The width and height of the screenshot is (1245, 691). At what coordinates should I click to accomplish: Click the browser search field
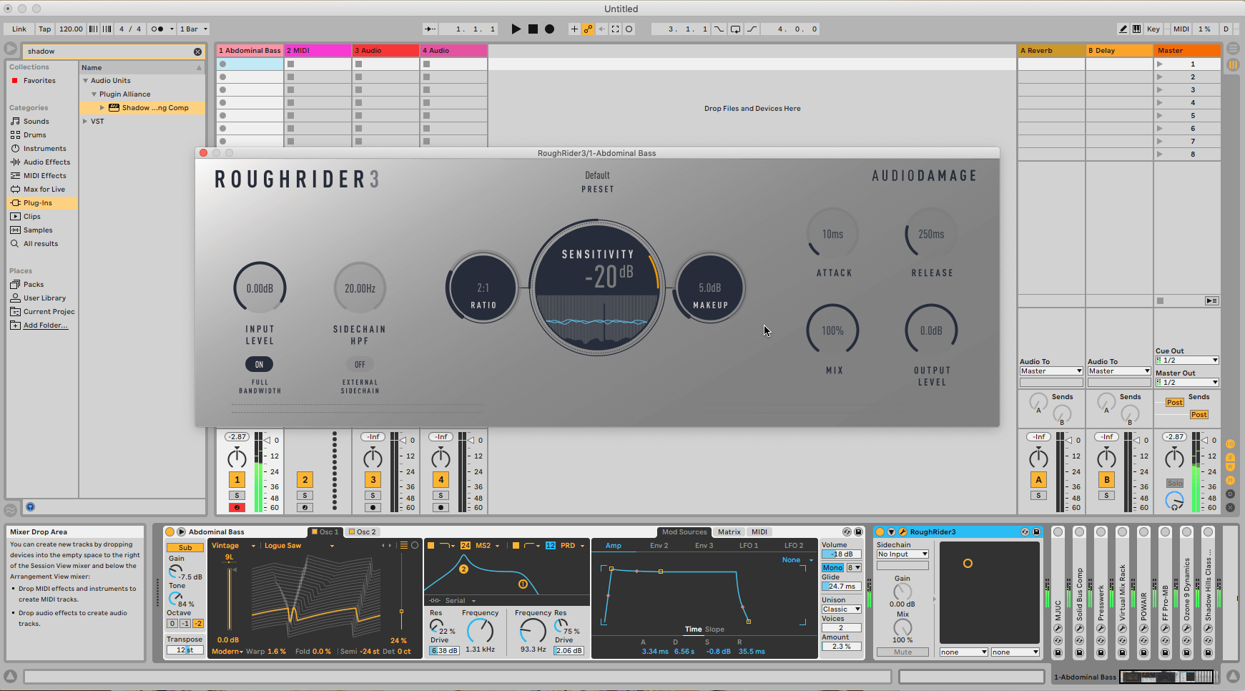107,52
